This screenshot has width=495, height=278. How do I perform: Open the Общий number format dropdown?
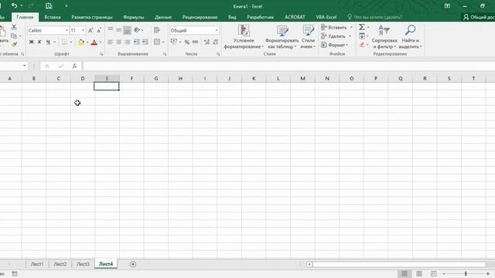[217, 30]
